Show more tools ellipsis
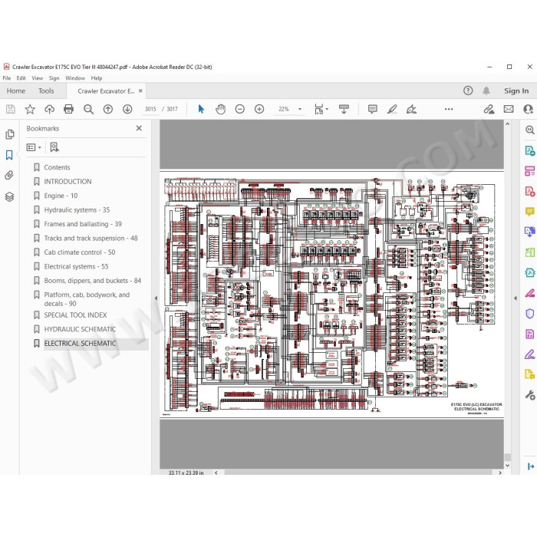This screenshot has width=537, height=537. (449, 109)
